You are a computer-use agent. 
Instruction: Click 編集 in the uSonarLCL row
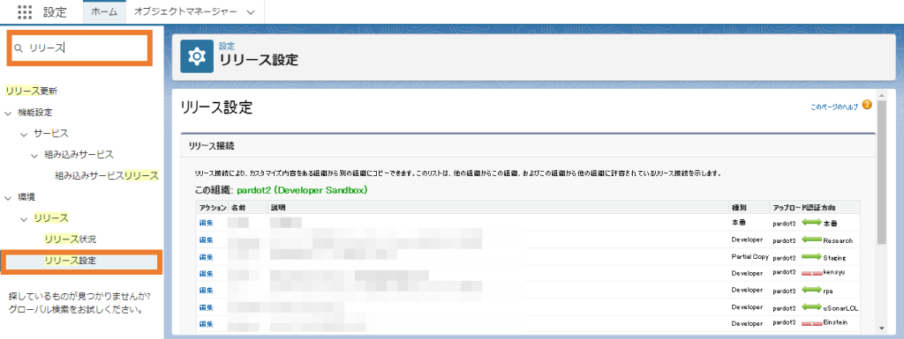tap(206, 307)
